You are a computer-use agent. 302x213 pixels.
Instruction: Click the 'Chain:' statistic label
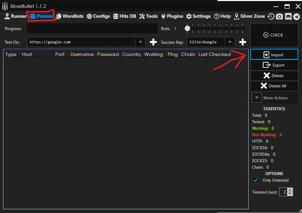click(x=258, y=167)
